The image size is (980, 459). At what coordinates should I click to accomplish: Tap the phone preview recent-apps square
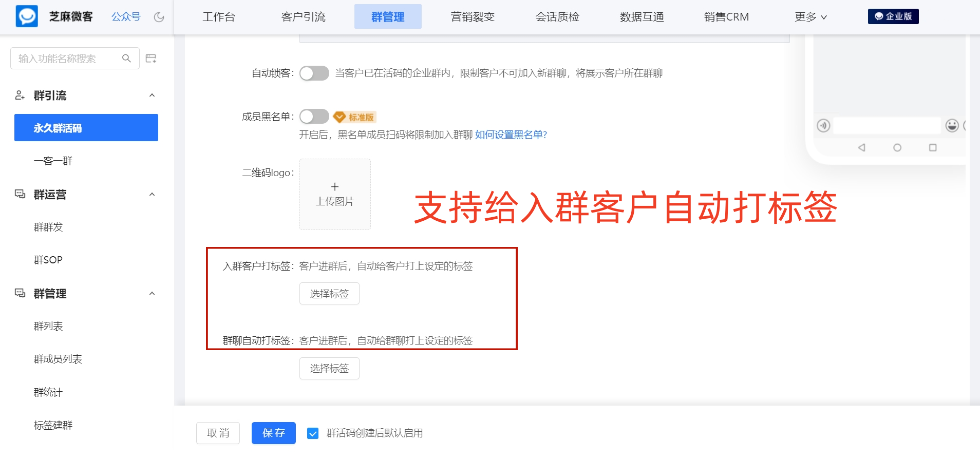point(933,147)
